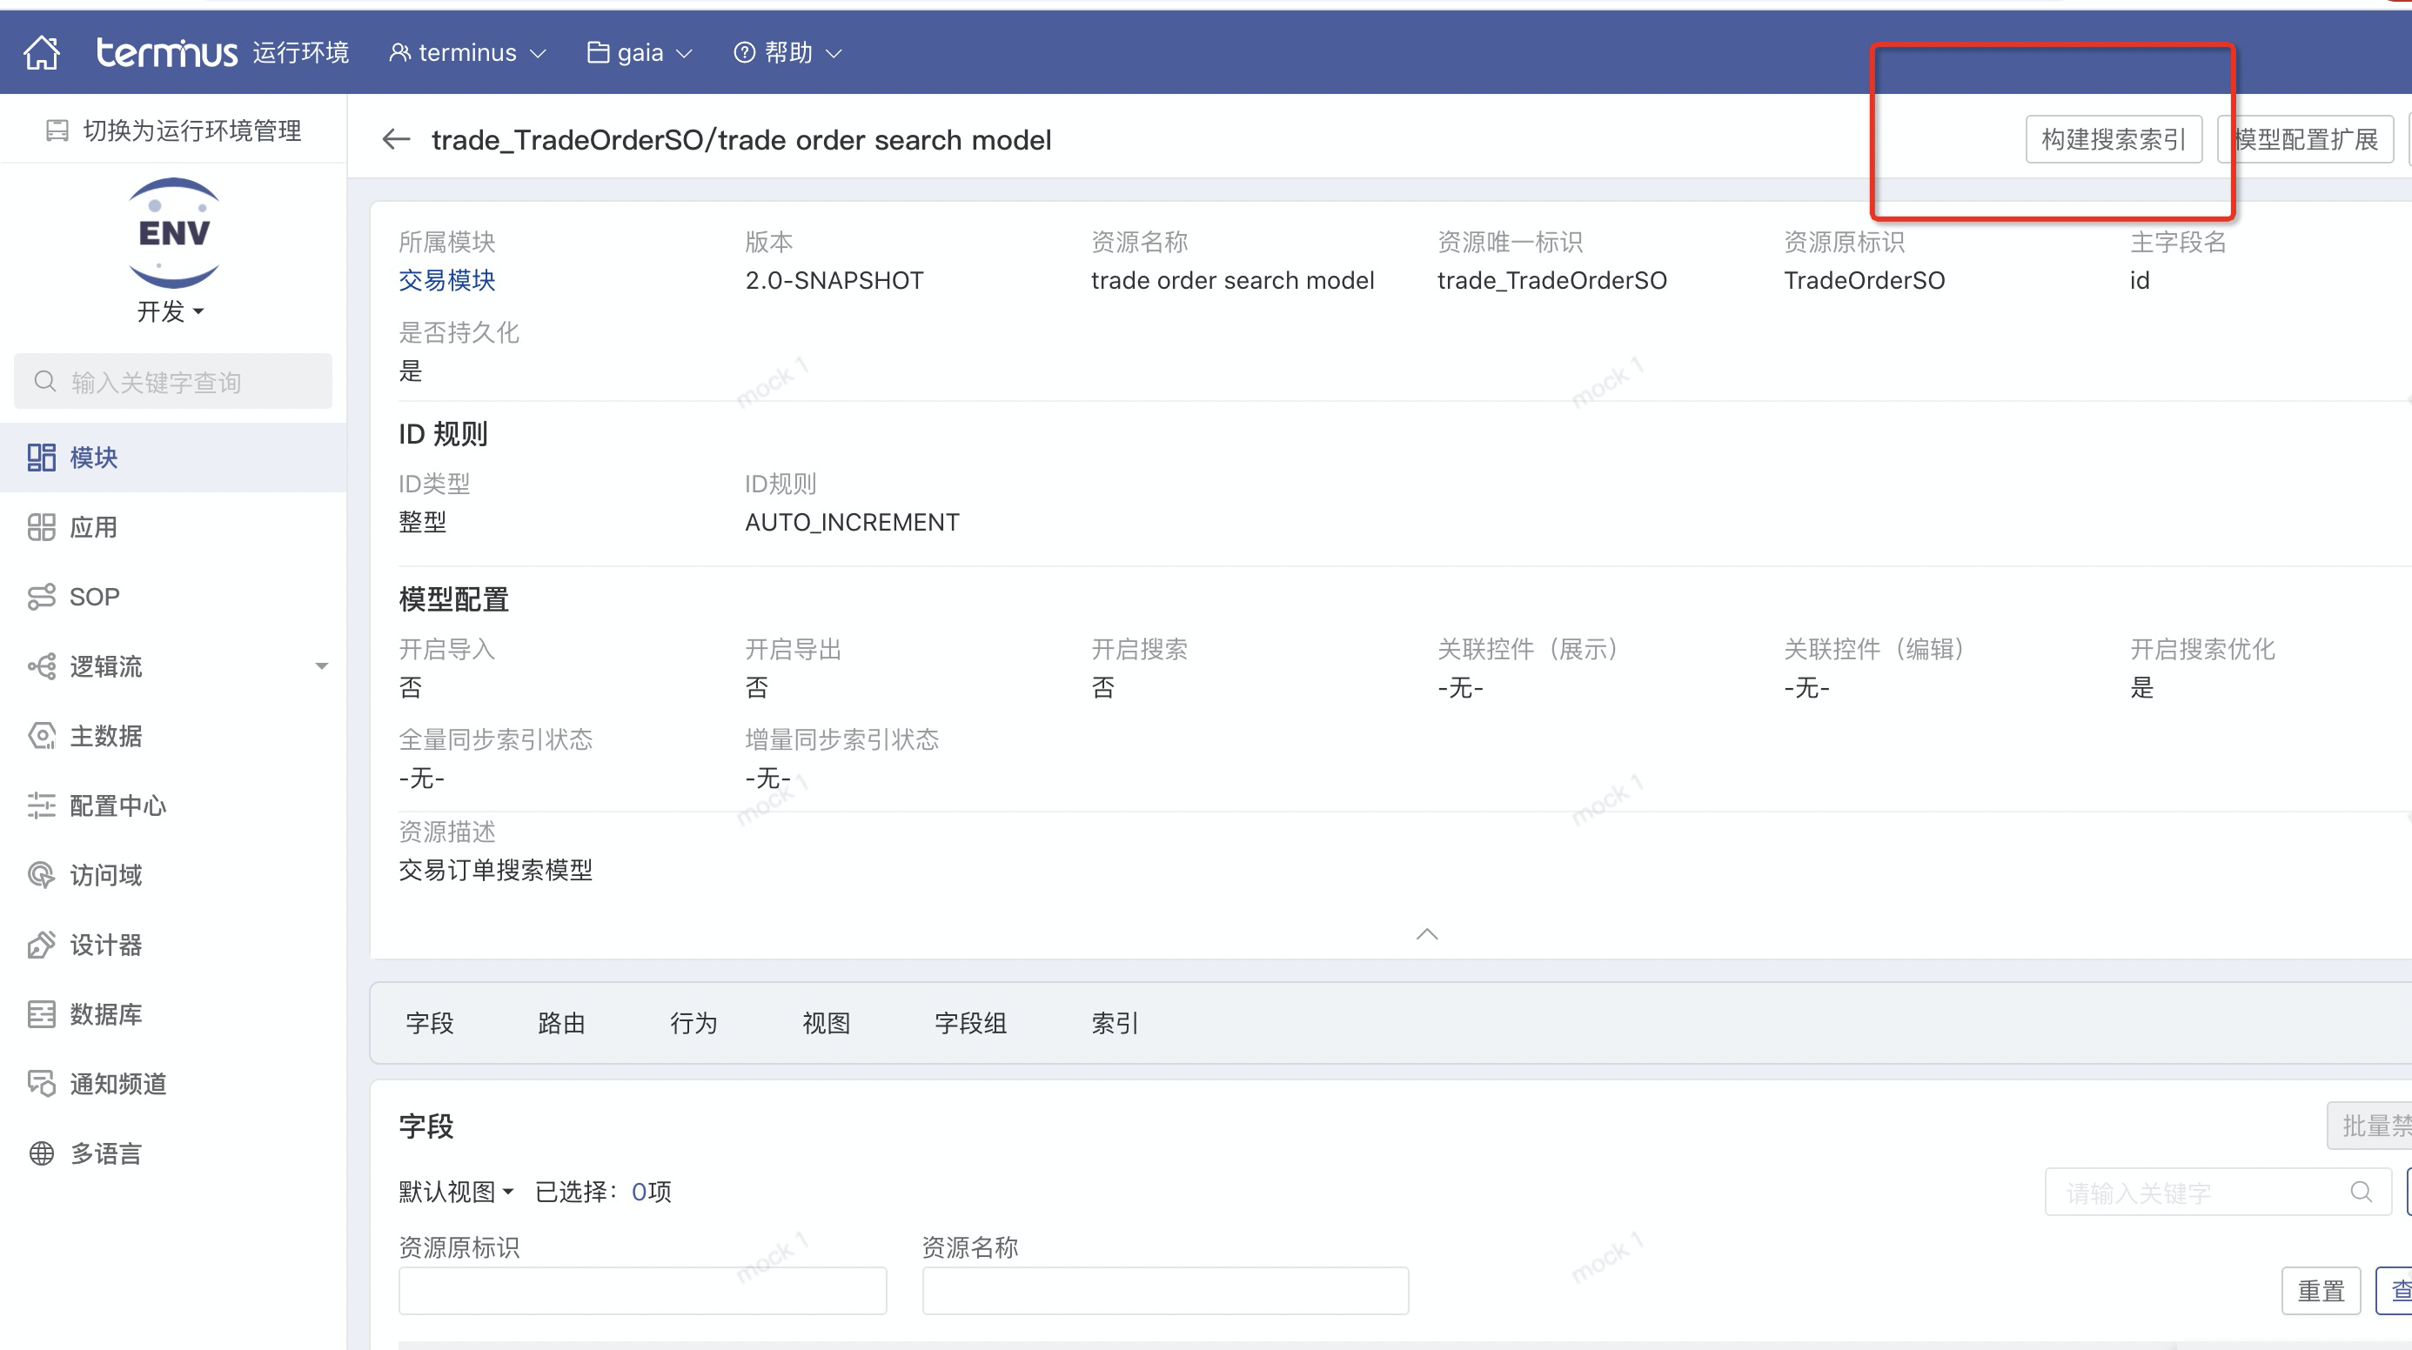Click 切换为运行环境管理 link
The height and width of the screenshot is (1350, 2412).
click(174, 130)
